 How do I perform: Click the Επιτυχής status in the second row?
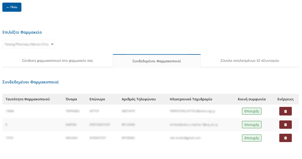(x=251, y=125)
